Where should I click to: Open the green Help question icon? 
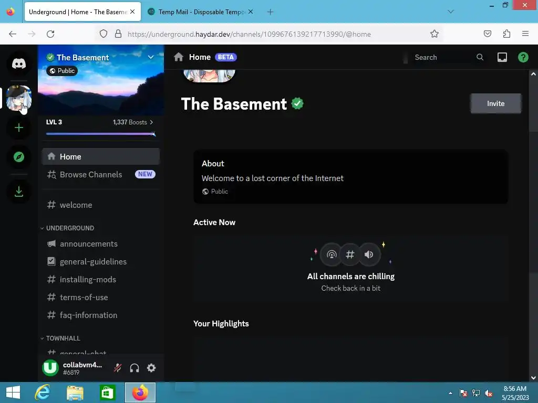pos(523,57)
